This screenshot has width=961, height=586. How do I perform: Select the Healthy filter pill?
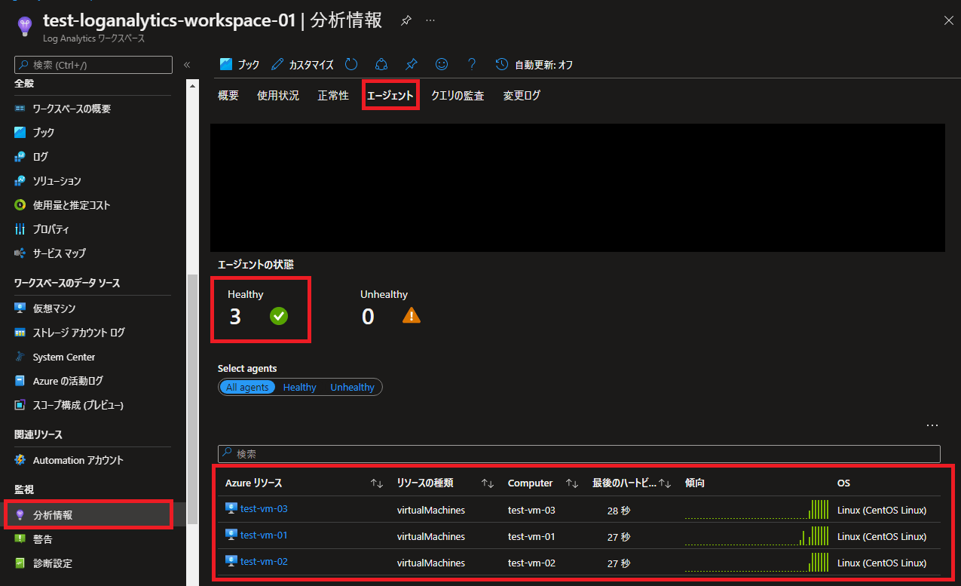coord(299,387)
